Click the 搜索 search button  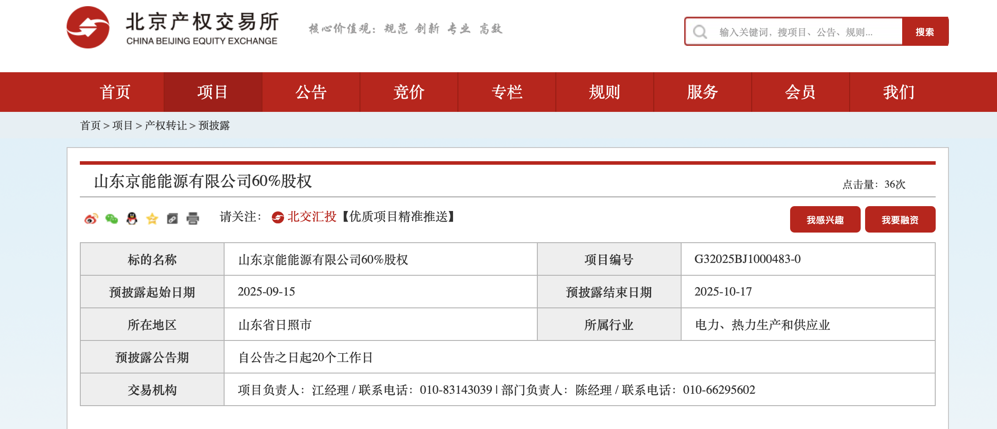(925, 32)
